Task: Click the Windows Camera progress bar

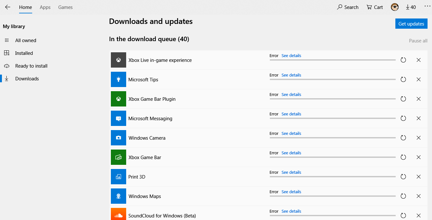Action: click(x=333, y=138)
